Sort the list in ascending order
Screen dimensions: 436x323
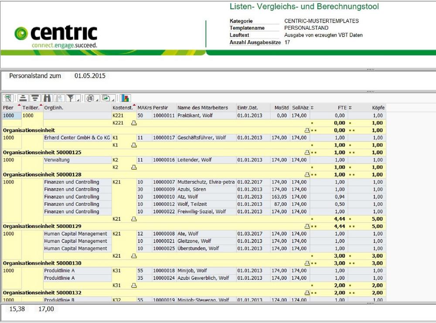pyautogui.click(x=23, y=98)
